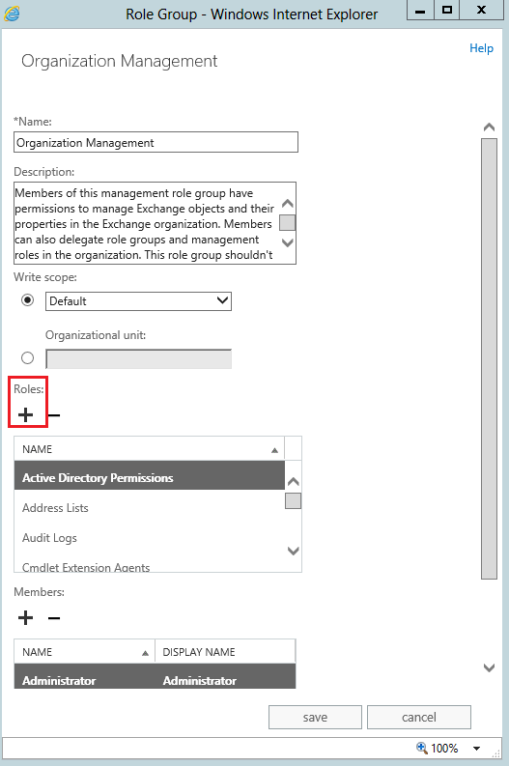Viewport: 509px width, 766px height.
Task: Click the cancel button
Action: [419, 717]
